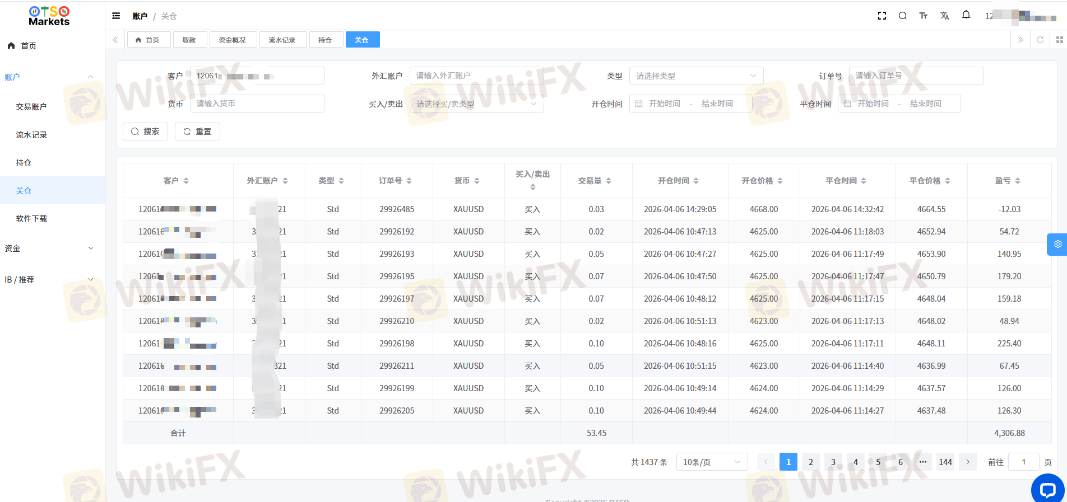Sort table by 交易量 column

pyautogui.click(x=596, y=181)
